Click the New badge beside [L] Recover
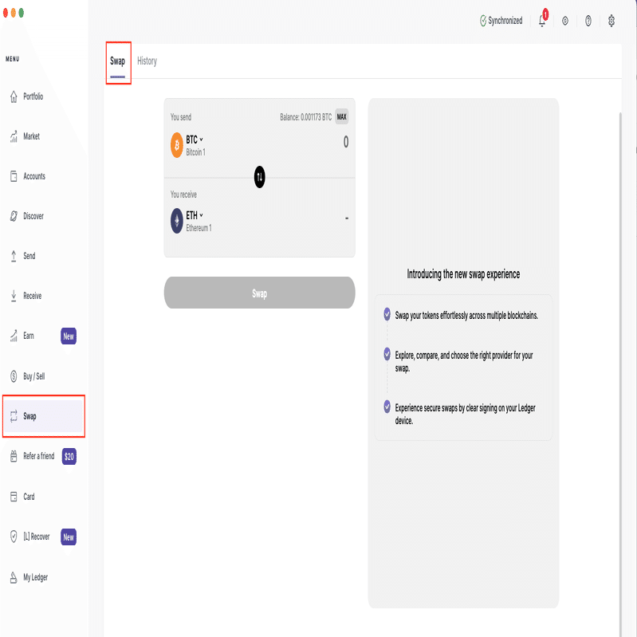The width and height of the screenshot is (637, 637). point(69,537)
